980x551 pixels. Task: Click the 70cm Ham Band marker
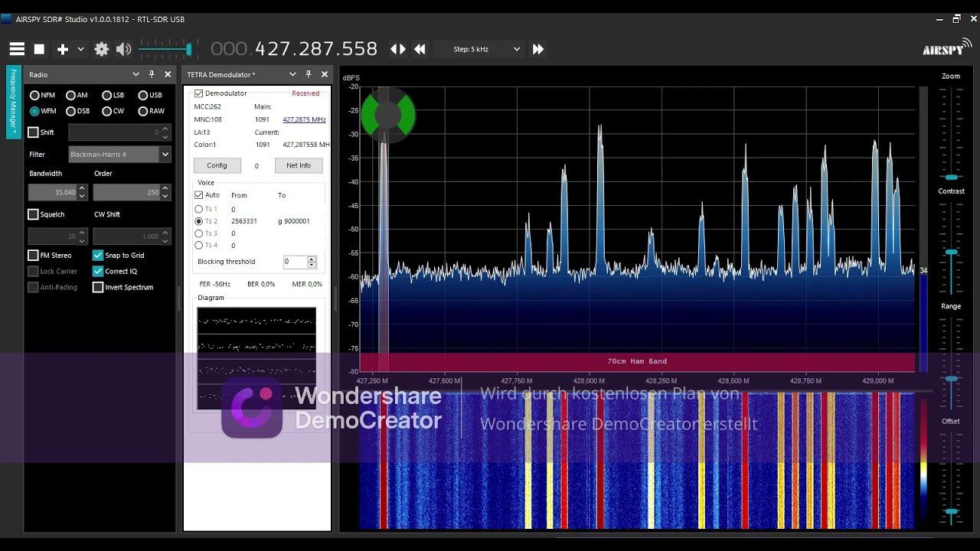[x=637, y=361]
